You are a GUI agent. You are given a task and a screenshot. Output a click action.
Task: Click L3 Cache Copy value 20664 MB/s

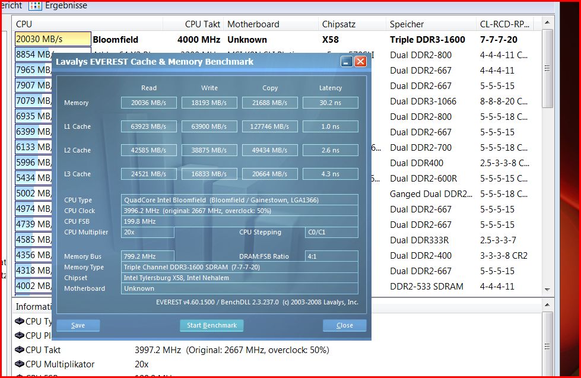[x=270, y=174]
